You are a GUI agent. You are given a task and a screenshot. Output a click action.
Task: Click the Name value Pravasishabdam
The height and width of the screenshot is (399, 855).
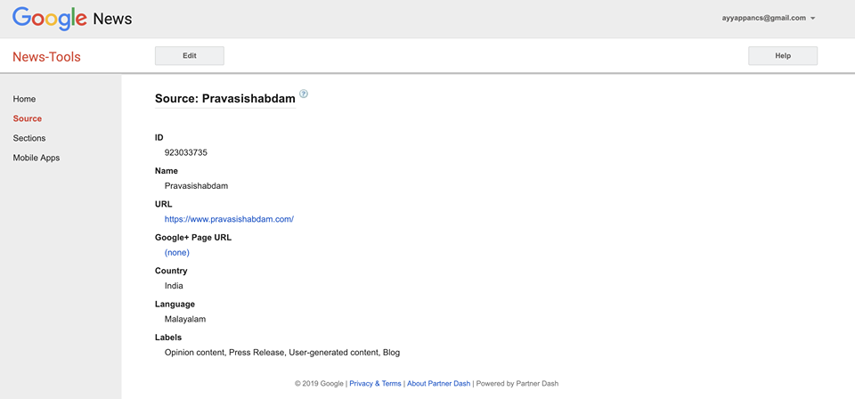point(196,186)
